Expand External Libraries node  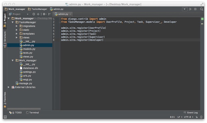tap(9, 87)
